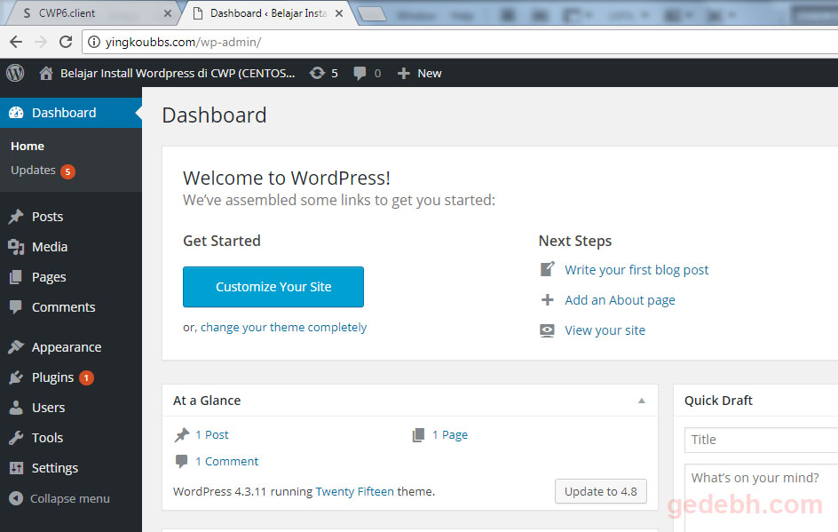This screenshot has width=838, height=532.
Task: Click the bubble icon beside 1 Comment
Action: click(x=182, y=461)
